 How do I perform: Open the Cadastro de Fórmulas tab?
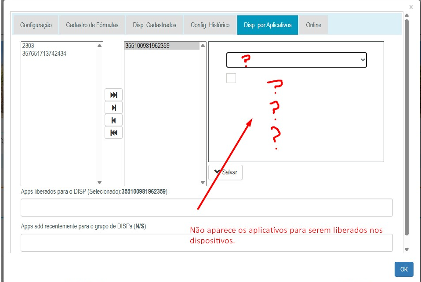coord(92,25)
